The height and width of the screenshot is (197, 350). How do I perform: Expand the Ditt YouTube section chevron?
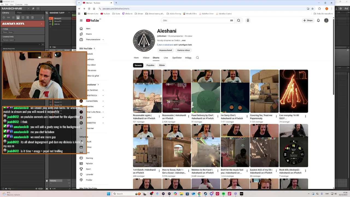tap(94, 48)
